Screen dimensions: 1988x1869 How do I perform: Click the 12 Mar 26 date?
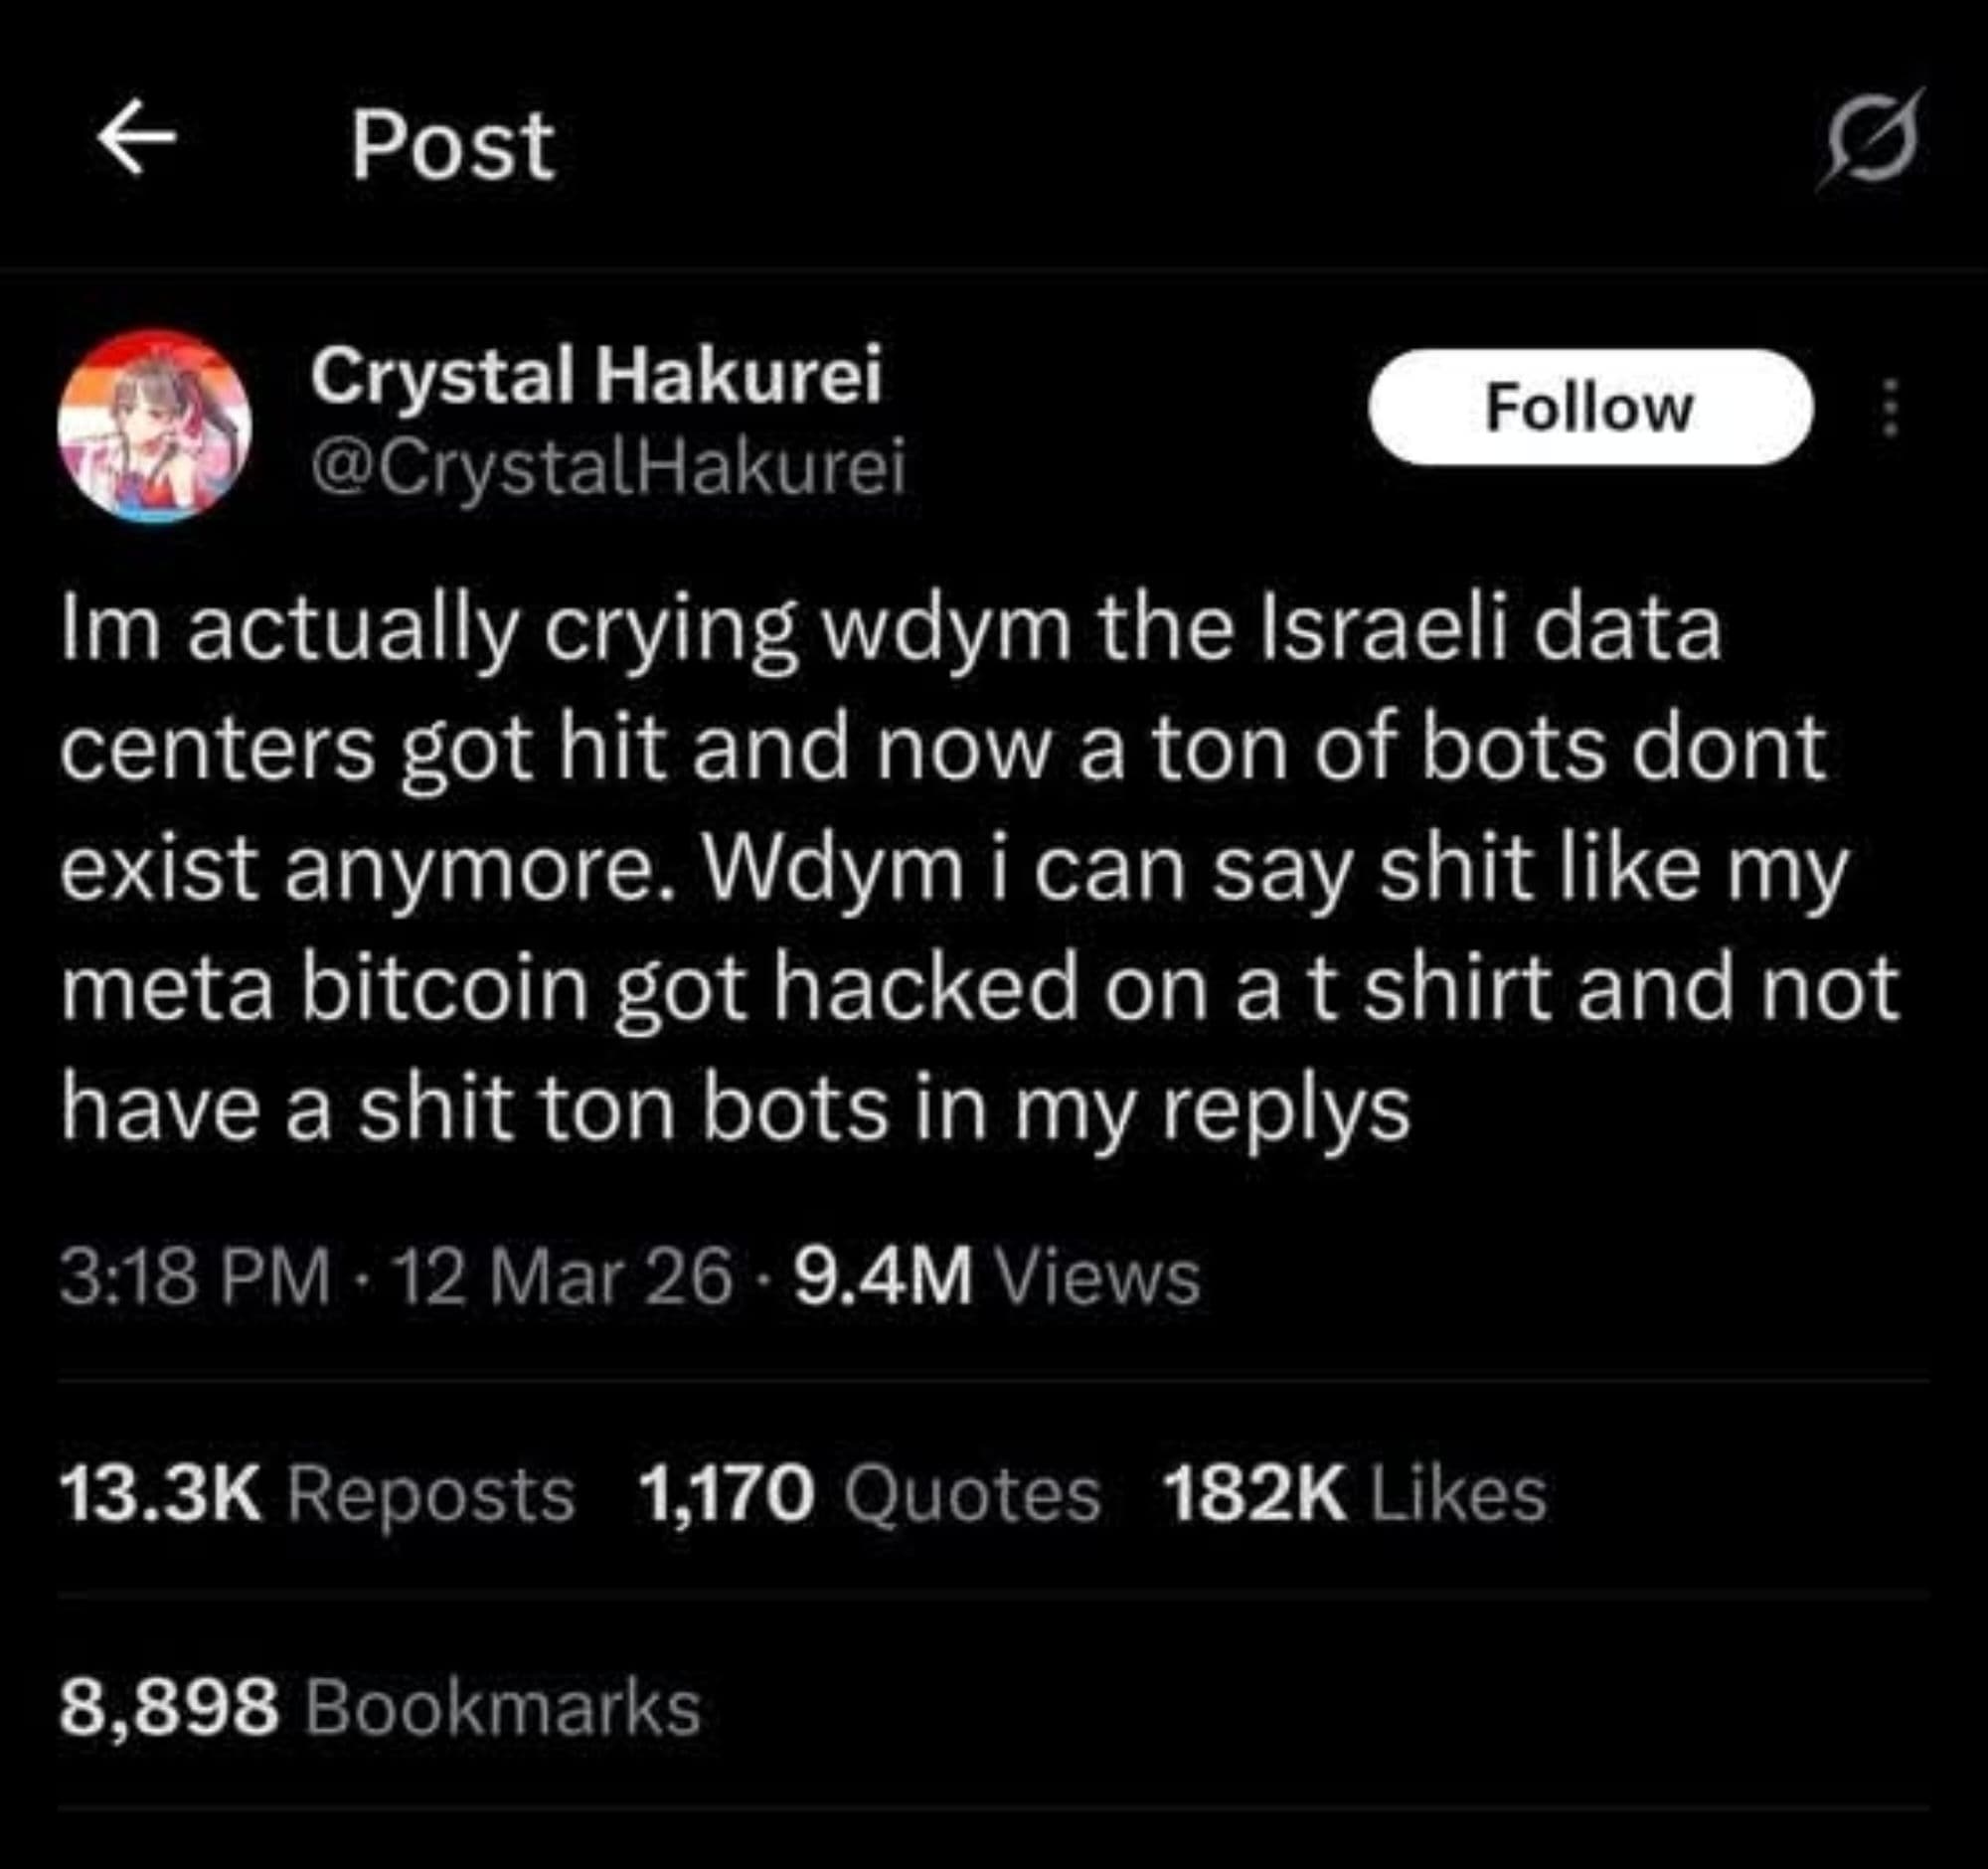pyautogui.click(x=564, y=1278)
